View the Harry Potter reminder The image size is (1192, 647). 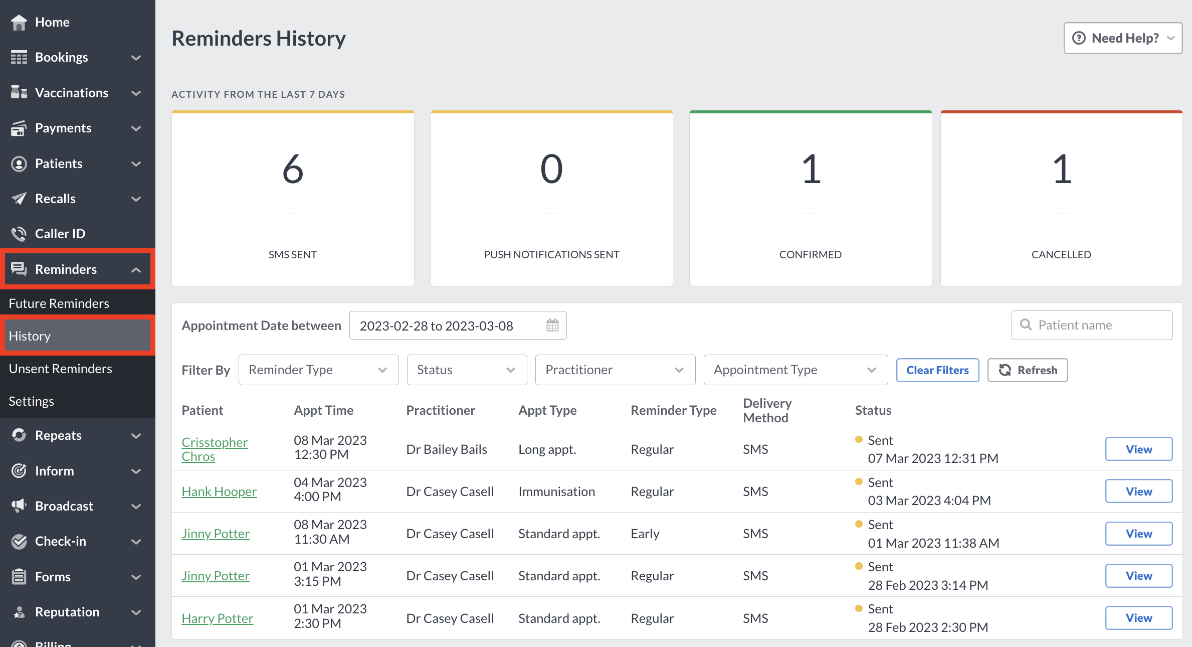(1139, 618)
